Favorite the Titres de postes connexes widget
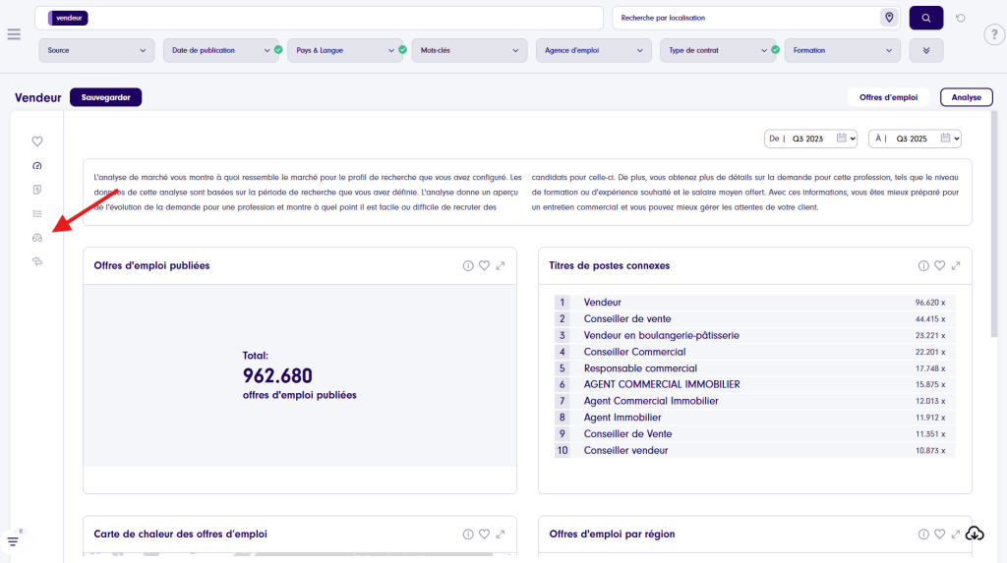The height and width of the screenshot is (563, 1007). coord(939,265)
